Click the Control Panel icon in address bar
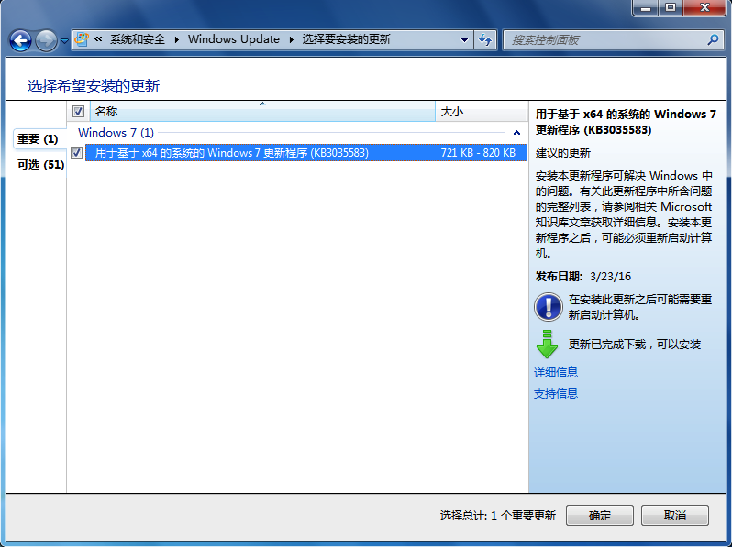Viewport: 732px width, 547px height. (x=82, y=39)
